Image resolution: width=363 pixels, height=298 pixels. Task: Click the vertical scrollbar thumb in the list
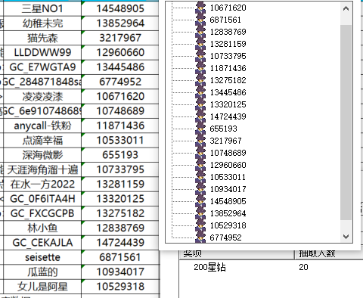[346, 123]
